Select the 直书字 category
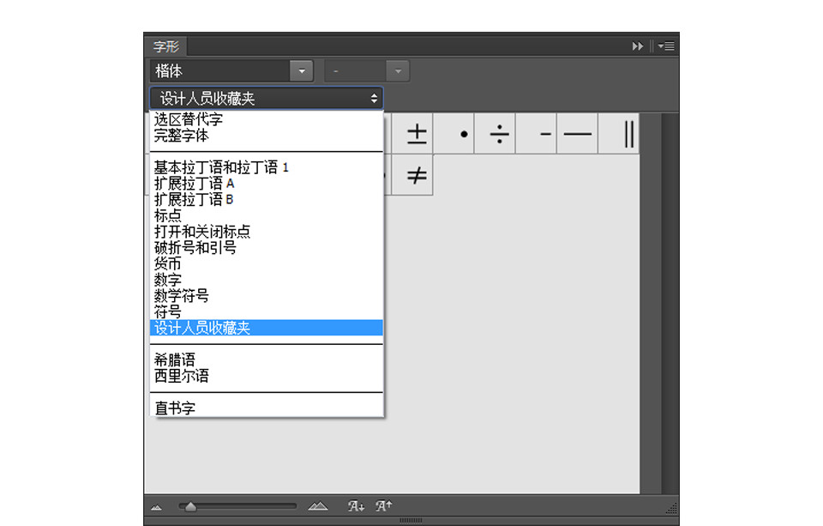 pyautogui.click(x=267, y=408)
